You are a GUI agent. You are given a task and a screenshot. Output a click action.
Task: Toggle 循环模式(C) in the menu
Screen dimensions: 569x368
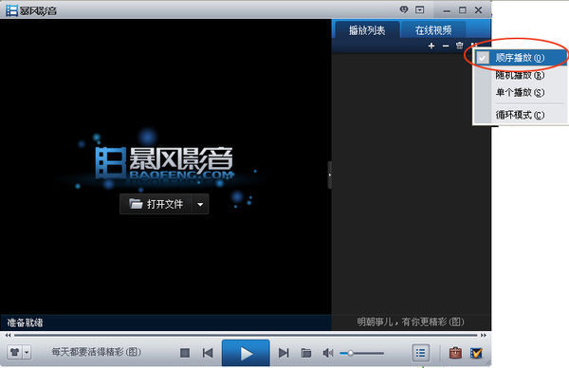click(521, 115)
